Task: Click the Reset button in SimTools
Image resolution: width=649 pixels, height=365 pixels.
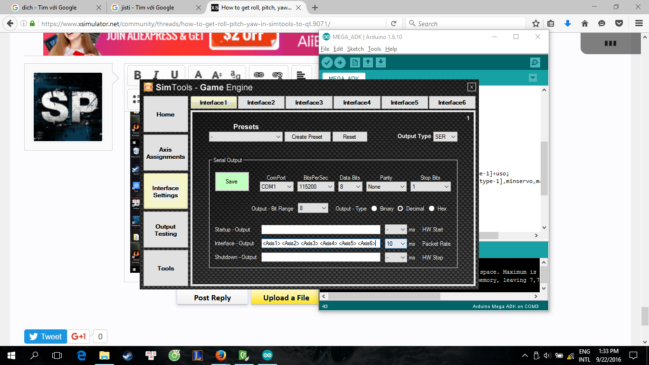Action: (x=349, y=136)
